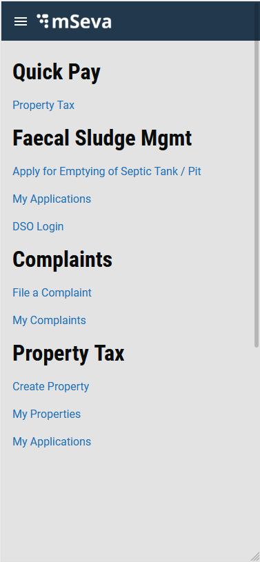260x562 pixels.
Task: Click the Complaints section heading
Action: [62, 259]
